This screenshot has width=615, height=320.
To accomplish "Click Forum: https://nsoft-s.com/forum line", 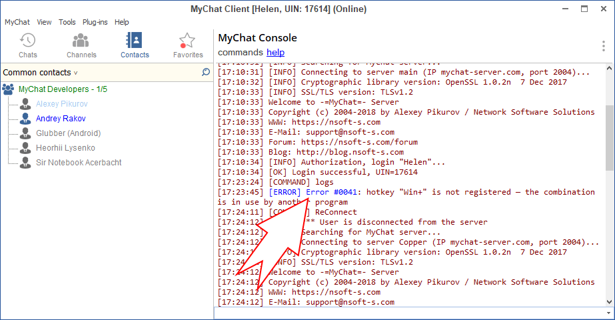I will click(x=318, y=142).
